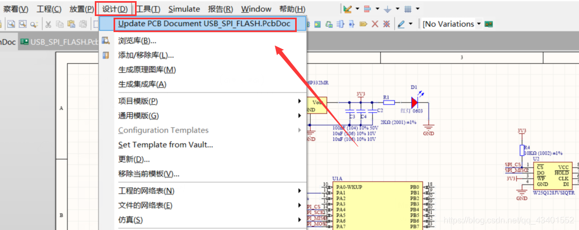
Task: Expand 工程的网络表(N) submenu arrow
Action: [x=300, y=190]
